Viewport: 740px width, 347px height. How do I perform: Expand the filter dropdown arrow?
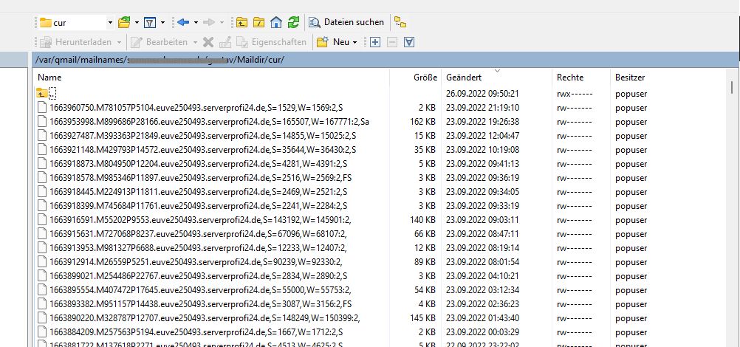click(x=162, y=22)
